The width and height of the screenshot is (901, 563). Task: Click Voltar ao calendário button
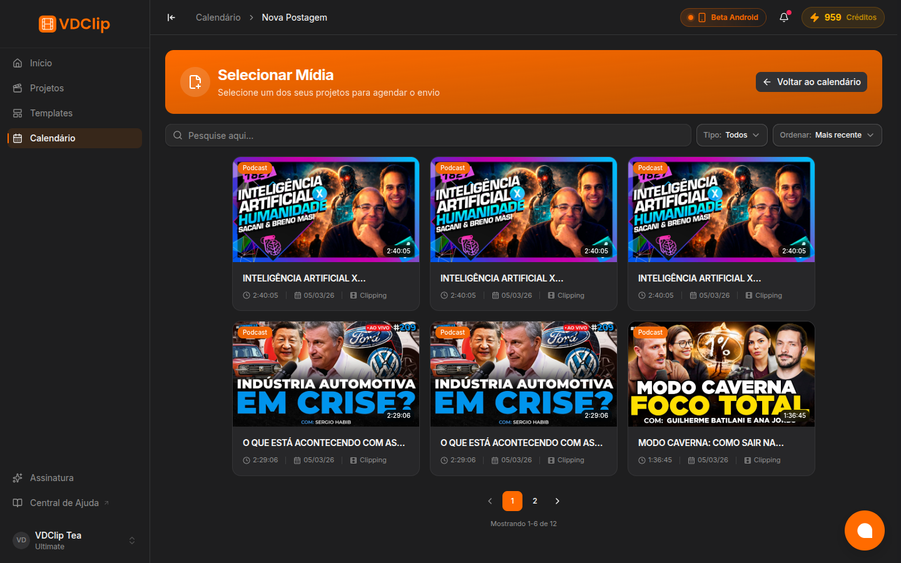coord(812,82)
